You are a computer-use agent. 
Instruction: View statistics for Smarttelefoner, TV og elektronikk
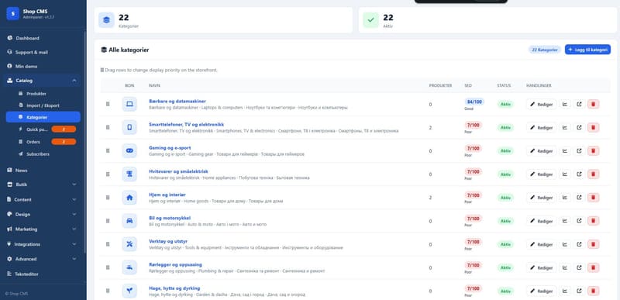(x=565, y=128)
